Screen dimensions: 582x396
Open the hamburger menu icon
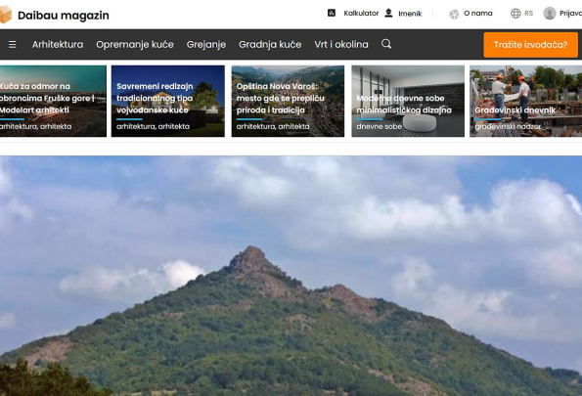coord(13,45)
